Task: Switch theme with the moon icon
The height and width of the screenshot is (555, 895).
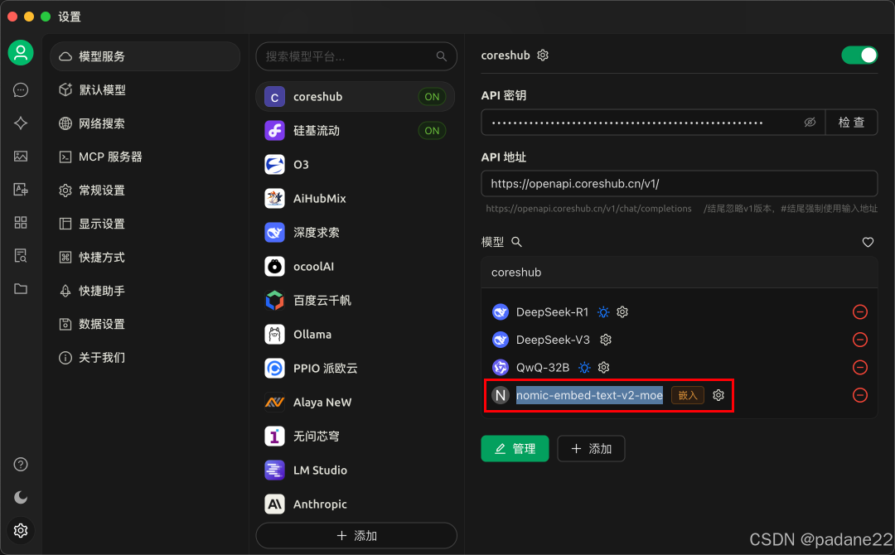Action: click(21, 497)
